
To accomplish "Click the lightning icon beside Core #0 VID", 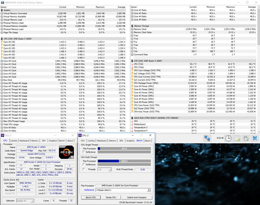I will tap(2, 42).
